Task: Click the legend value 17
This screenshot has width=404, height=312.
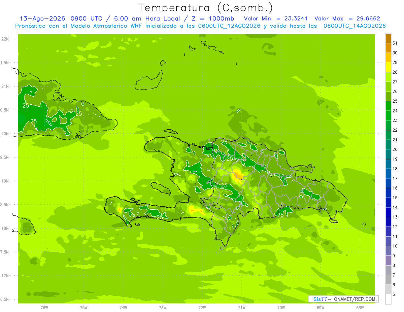Action: point(395,178)
